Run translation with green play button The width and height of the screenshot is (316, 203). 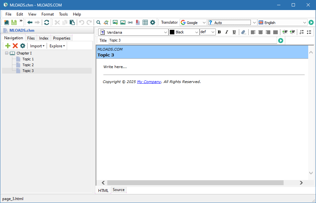pos(311,22)
